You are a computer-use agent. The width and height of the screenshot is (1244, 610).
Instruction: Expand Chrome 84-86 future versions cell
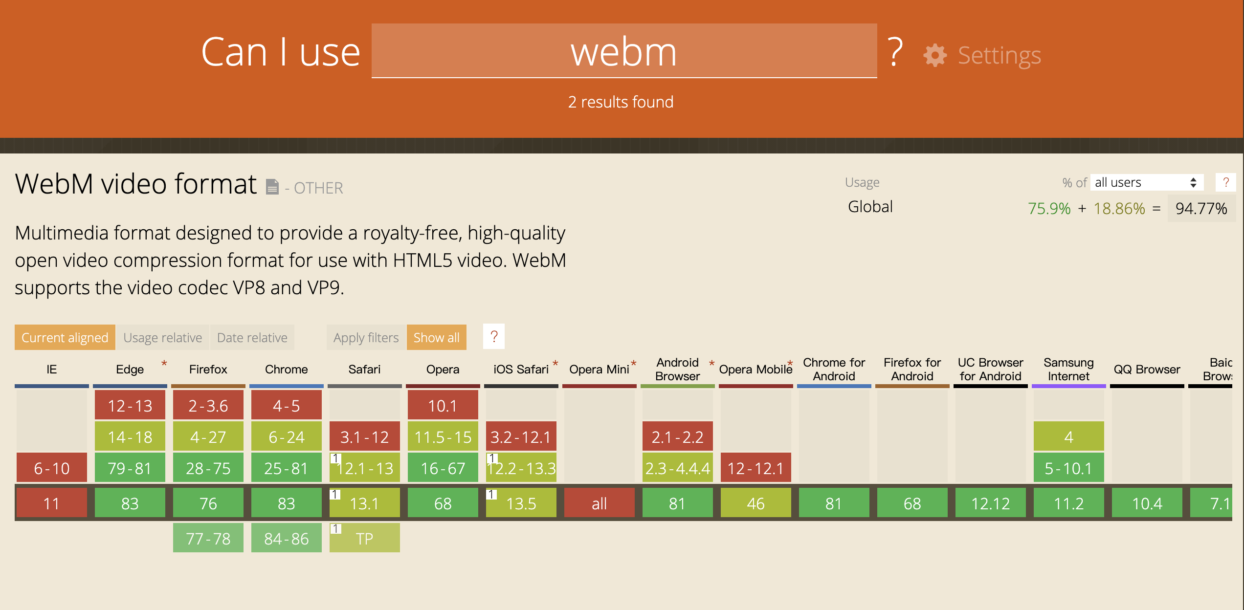286,538
